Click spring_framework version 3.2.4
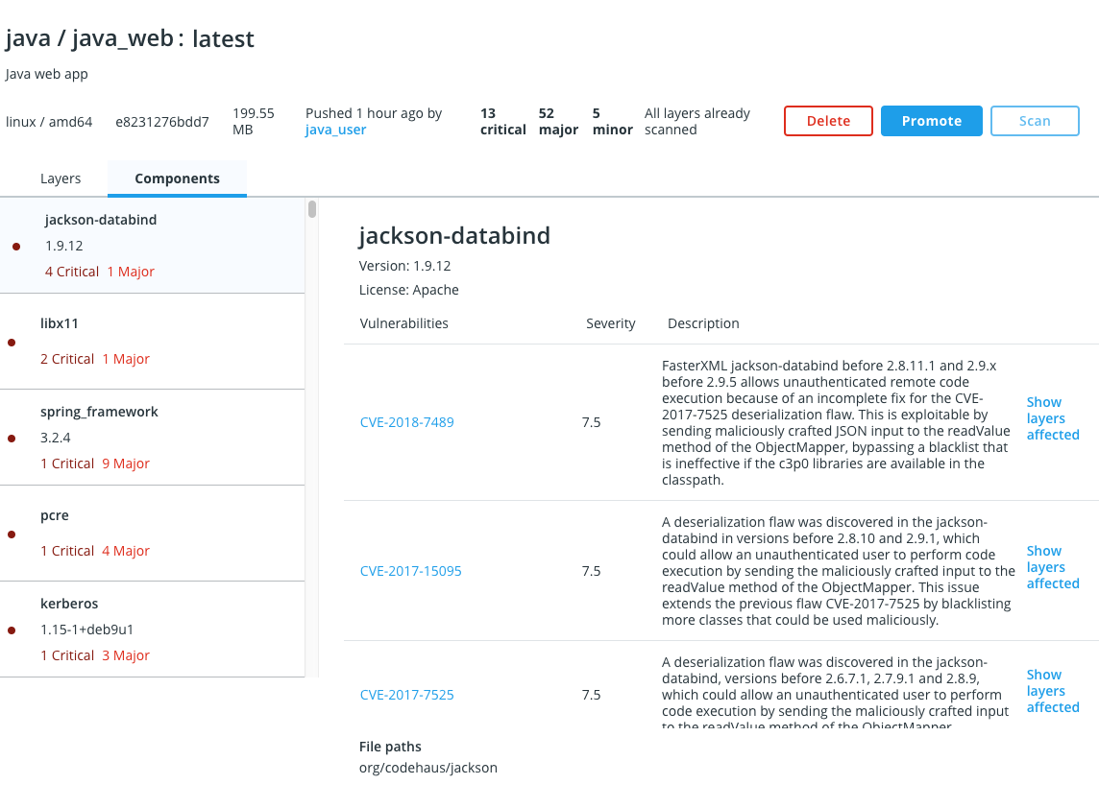 click(x=56, y=438)
